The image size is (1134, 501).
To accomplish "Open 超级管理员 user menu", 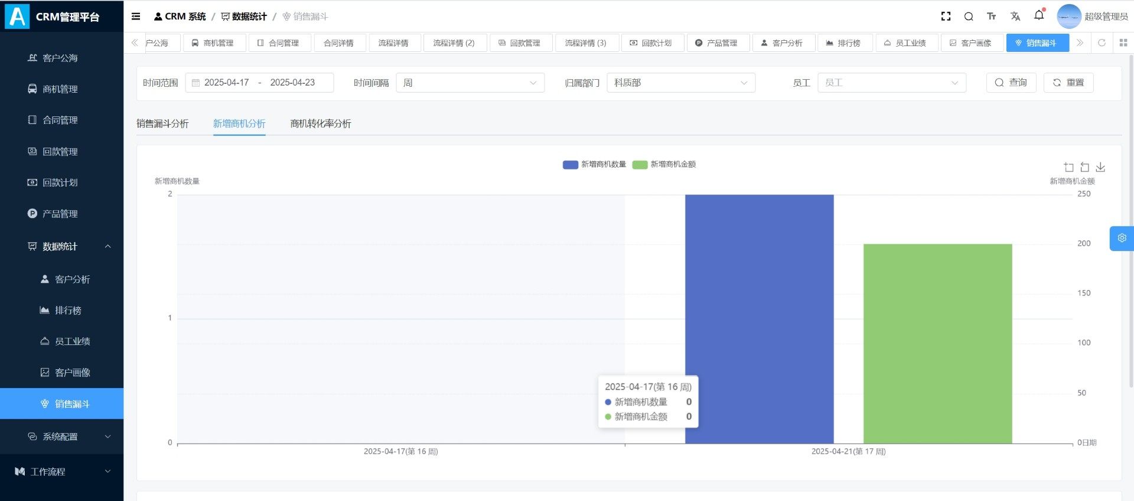I will 1106,17.
